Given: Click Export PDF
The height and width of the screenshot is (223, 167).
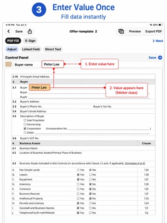Looking at the screenshot, I should pyautogui.click(x=154, y=32).
